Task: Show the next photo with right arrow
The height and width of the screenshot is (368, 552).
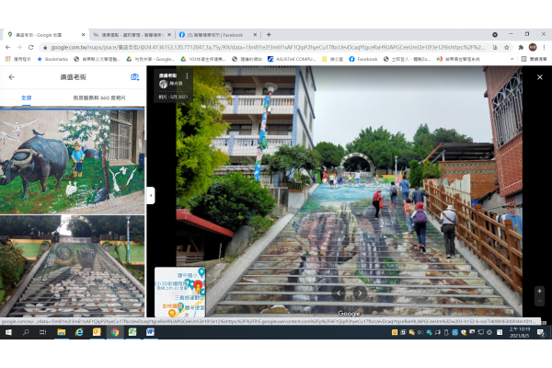Action: pyautogui.click(x=360, y=293)
